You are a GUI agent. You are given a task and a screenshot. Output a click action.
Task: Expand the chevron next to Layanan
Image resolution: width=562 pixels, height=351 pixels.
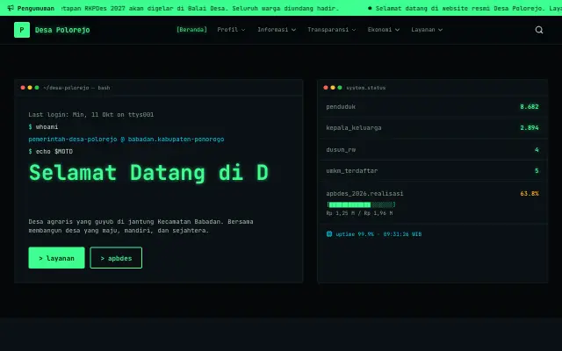pyautogui.click(x=441, y=30)
